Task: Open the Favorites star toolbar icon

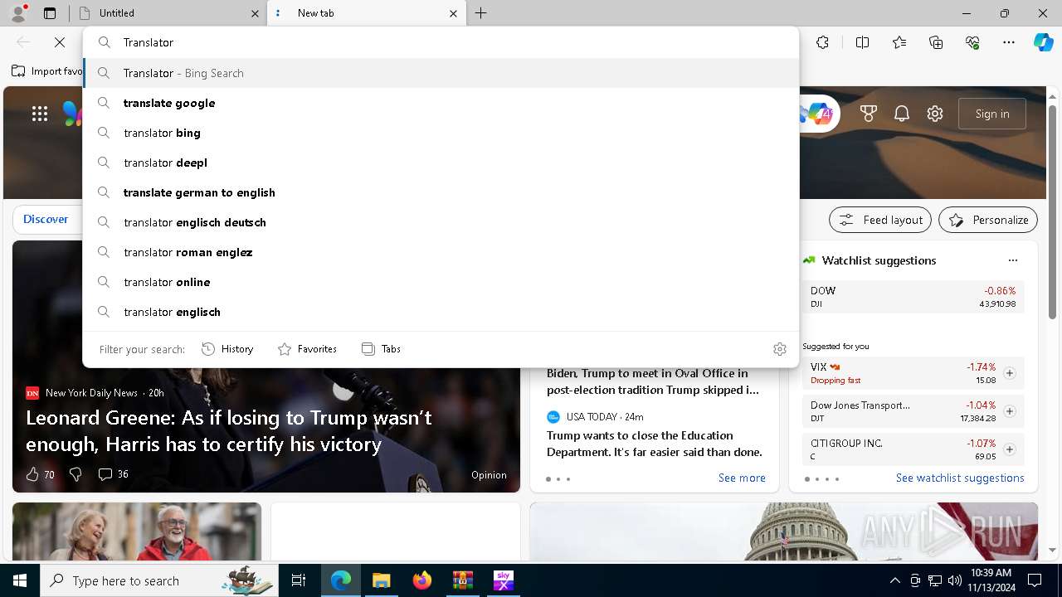Action: point(899,42)
